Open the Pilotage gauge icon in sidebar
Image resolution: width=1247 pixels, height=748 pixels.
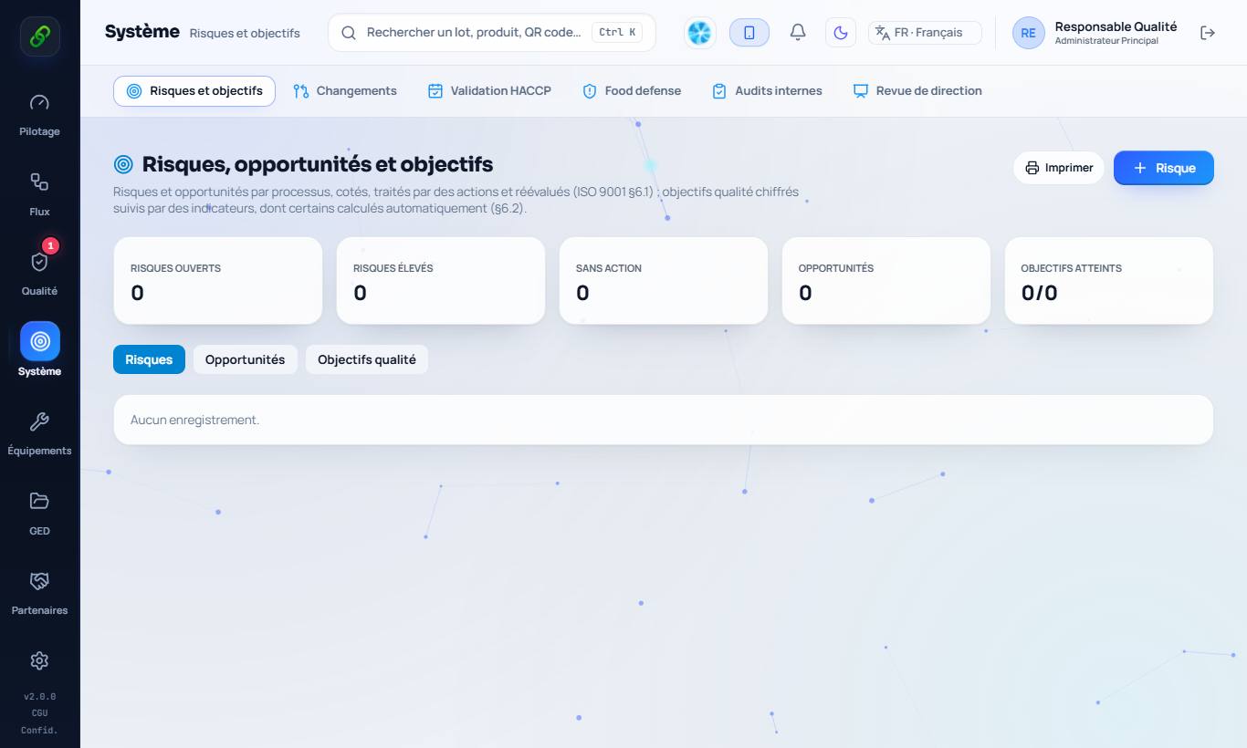point(39,103)
